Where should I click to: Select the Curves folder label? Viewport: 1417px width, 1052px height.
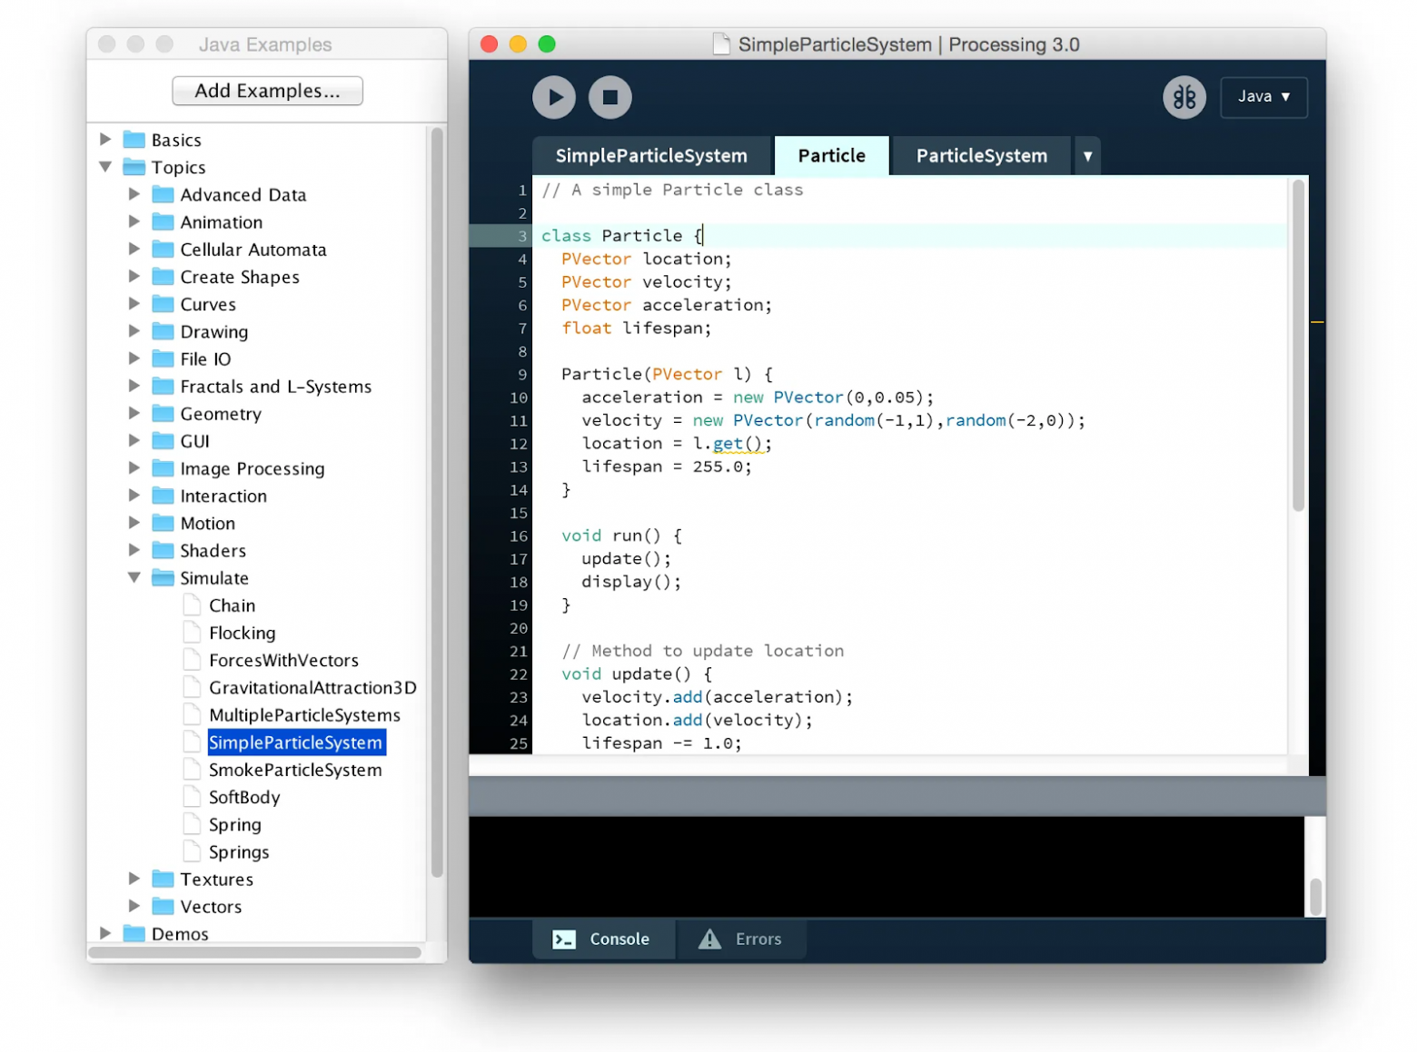208,304
